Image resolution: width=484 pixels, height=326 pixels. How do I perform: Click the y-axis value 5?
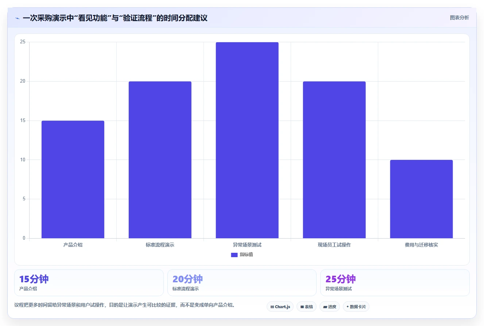click(x=24, y=199)
